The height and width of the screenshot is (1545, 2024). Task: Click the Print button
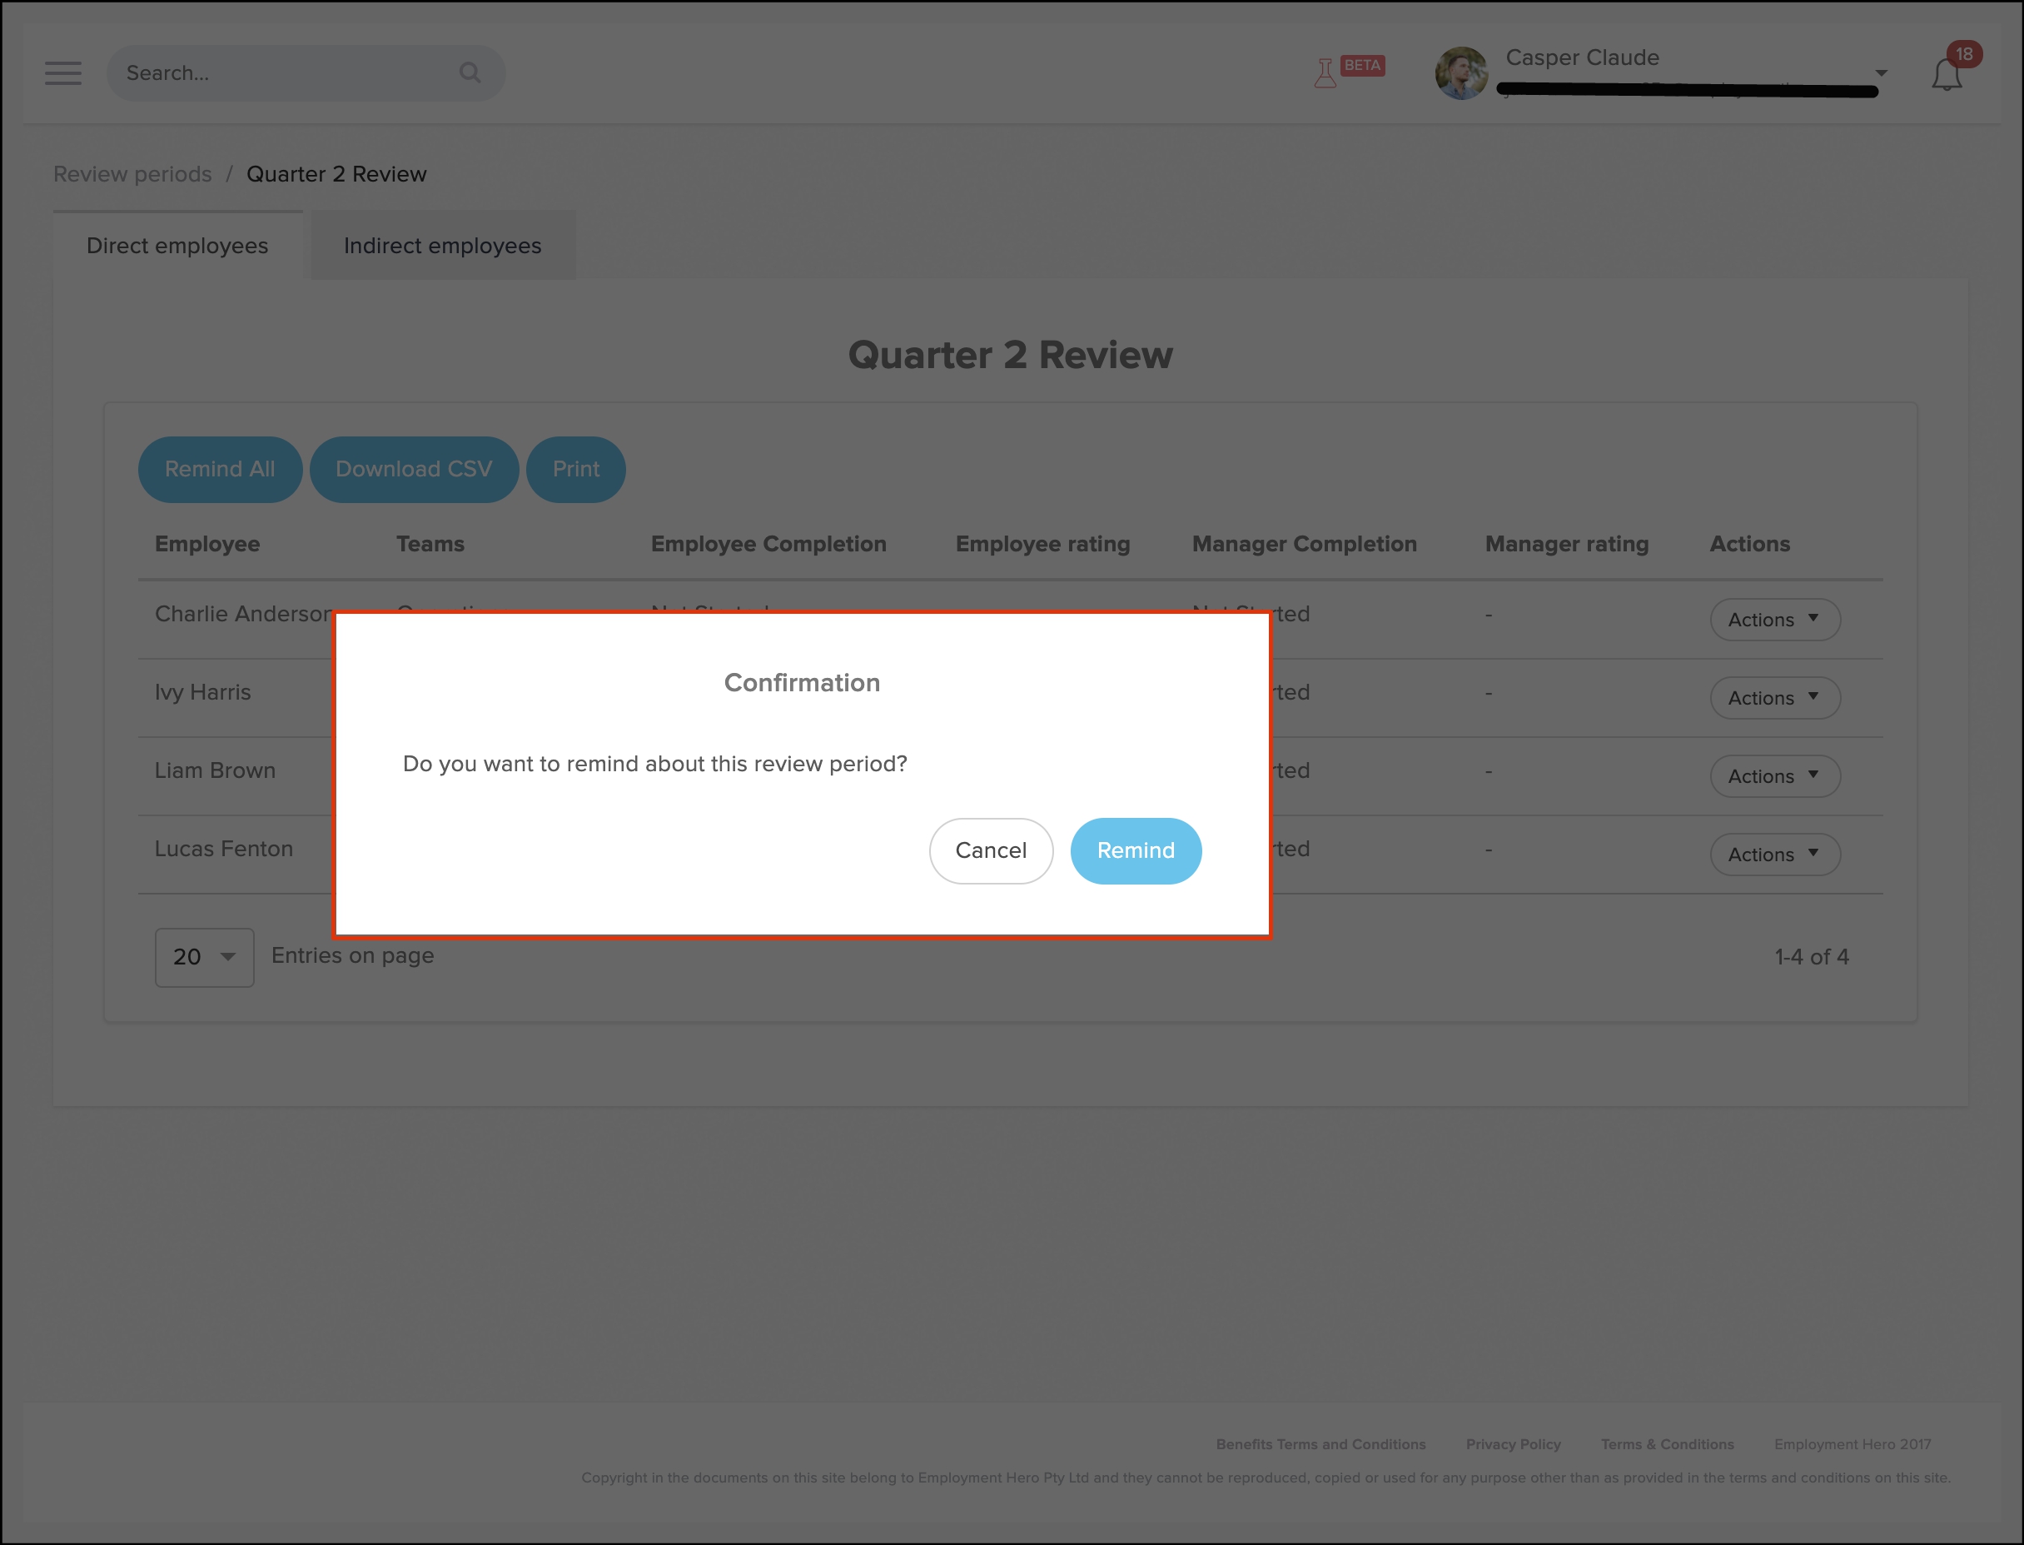(x=575, y=469)
